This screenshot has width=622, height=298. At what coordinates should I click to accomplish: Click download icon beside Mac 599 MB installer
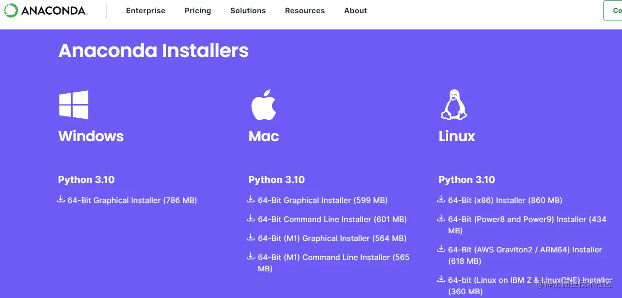(x=251, y=200)
